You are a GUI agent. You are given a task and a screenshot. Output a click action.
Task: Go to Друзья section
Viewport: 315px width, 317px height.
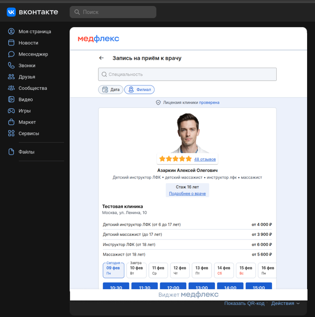(x=26, y=77)
